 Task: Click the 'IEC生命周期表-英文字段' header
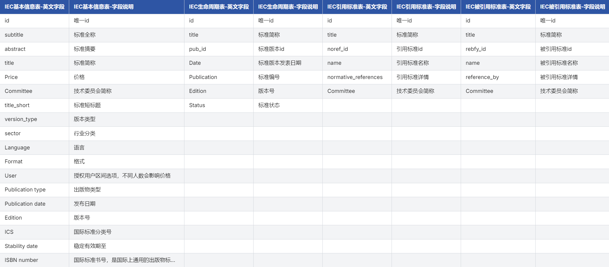click(219, 7)
